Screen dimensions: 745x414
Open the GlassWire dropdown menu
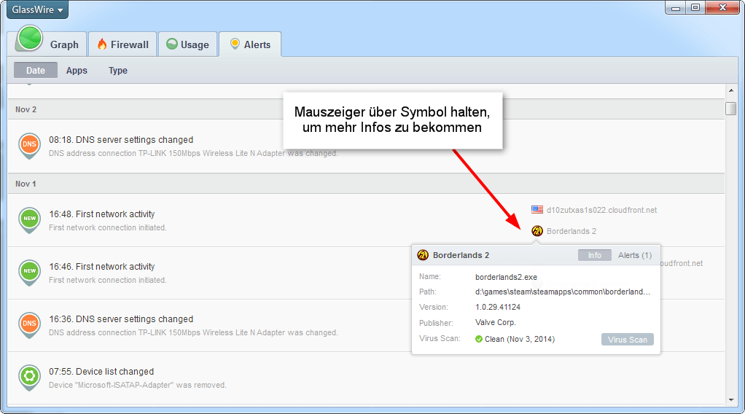[37, 9]
